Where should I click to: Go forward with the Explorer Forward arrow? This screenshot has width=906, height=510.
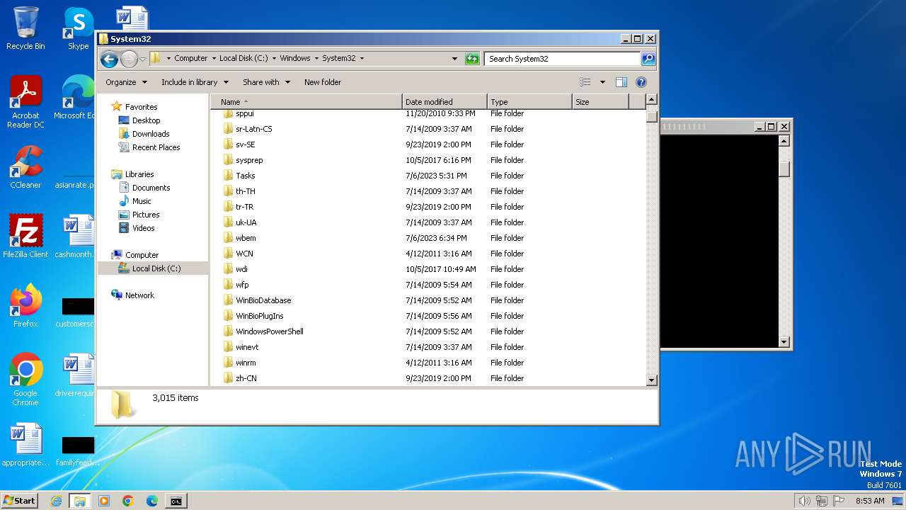click(x=129, y=59)
